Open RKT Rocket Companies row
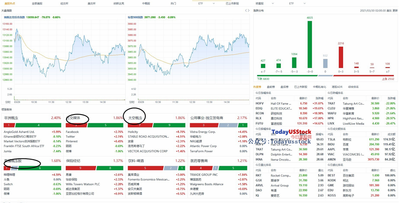This screenshot has width=399, height=203. pyautogui.click(x=289, y=175)
